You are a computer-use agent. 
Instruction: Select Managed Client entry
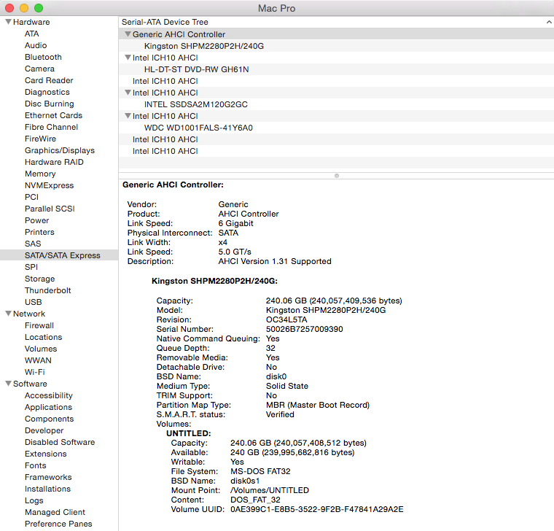pyautogui.click(x=55, y=512)
